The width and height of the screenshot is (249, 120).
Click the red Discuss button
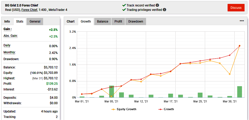point(236,8)
